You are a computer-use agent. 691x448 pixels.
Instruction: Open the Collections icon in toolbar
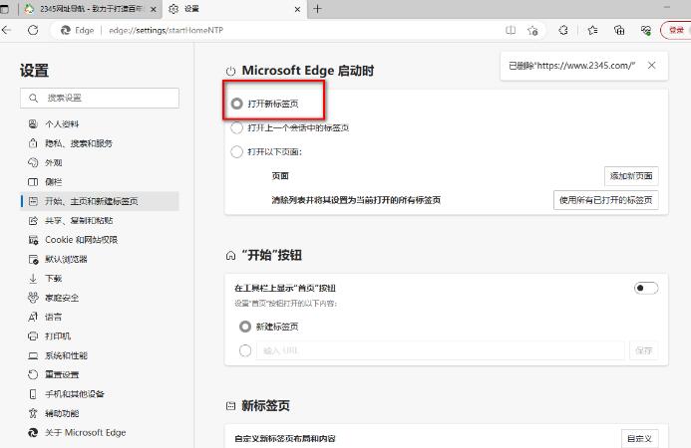tap(619, 31)
